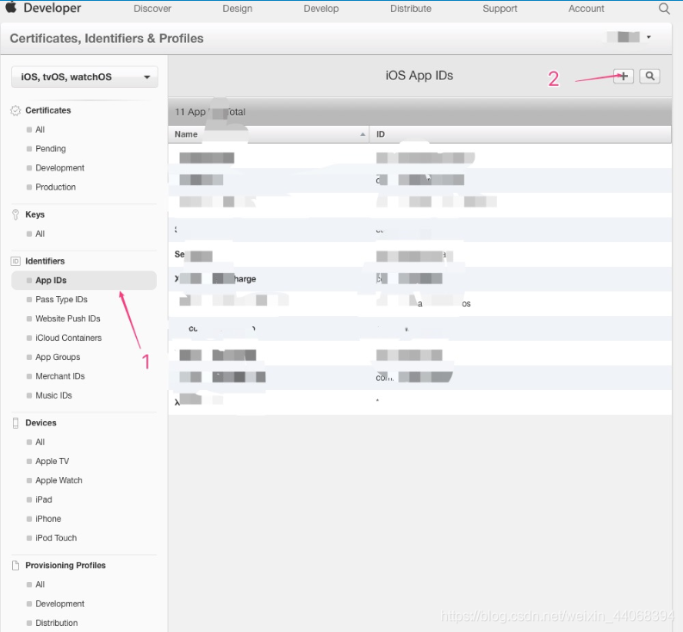
Task: Click the Identifiers section ID icon
Action: coord(16,262)
